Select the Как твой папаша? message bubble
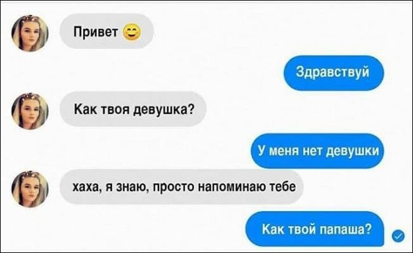The height and width of the screenshot is (253, 413). point(315,229)
